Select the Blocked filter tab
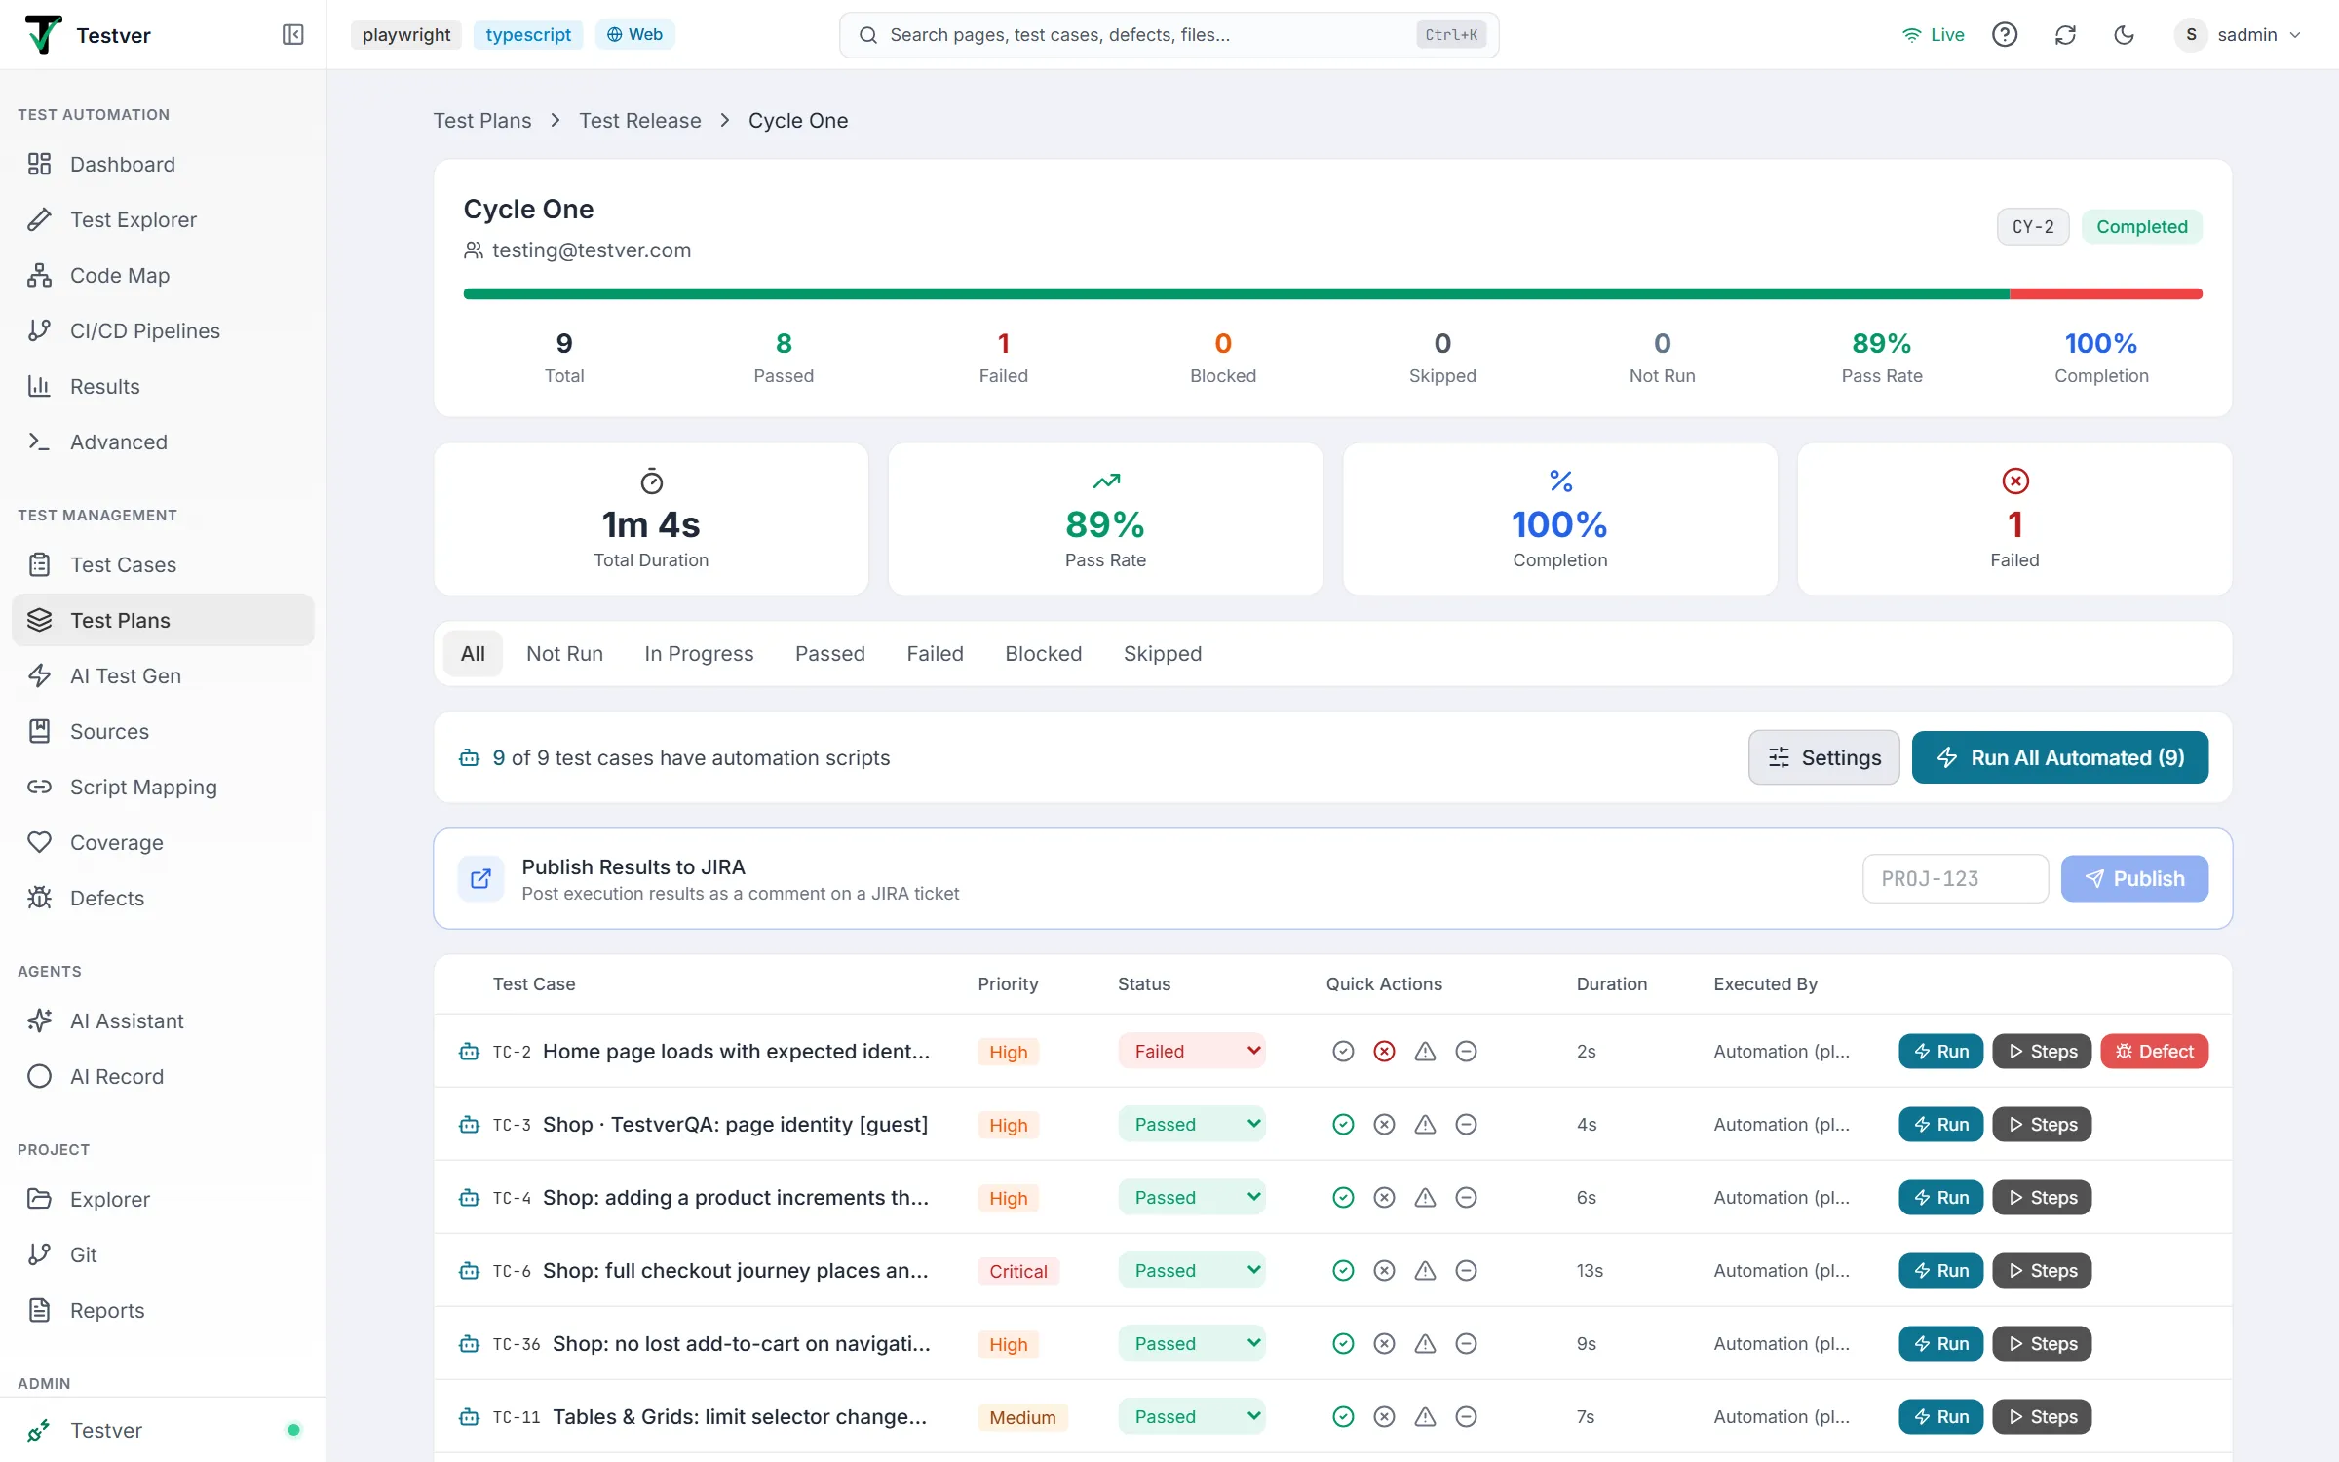Screen dimensions: 2339x1462 1043,653
